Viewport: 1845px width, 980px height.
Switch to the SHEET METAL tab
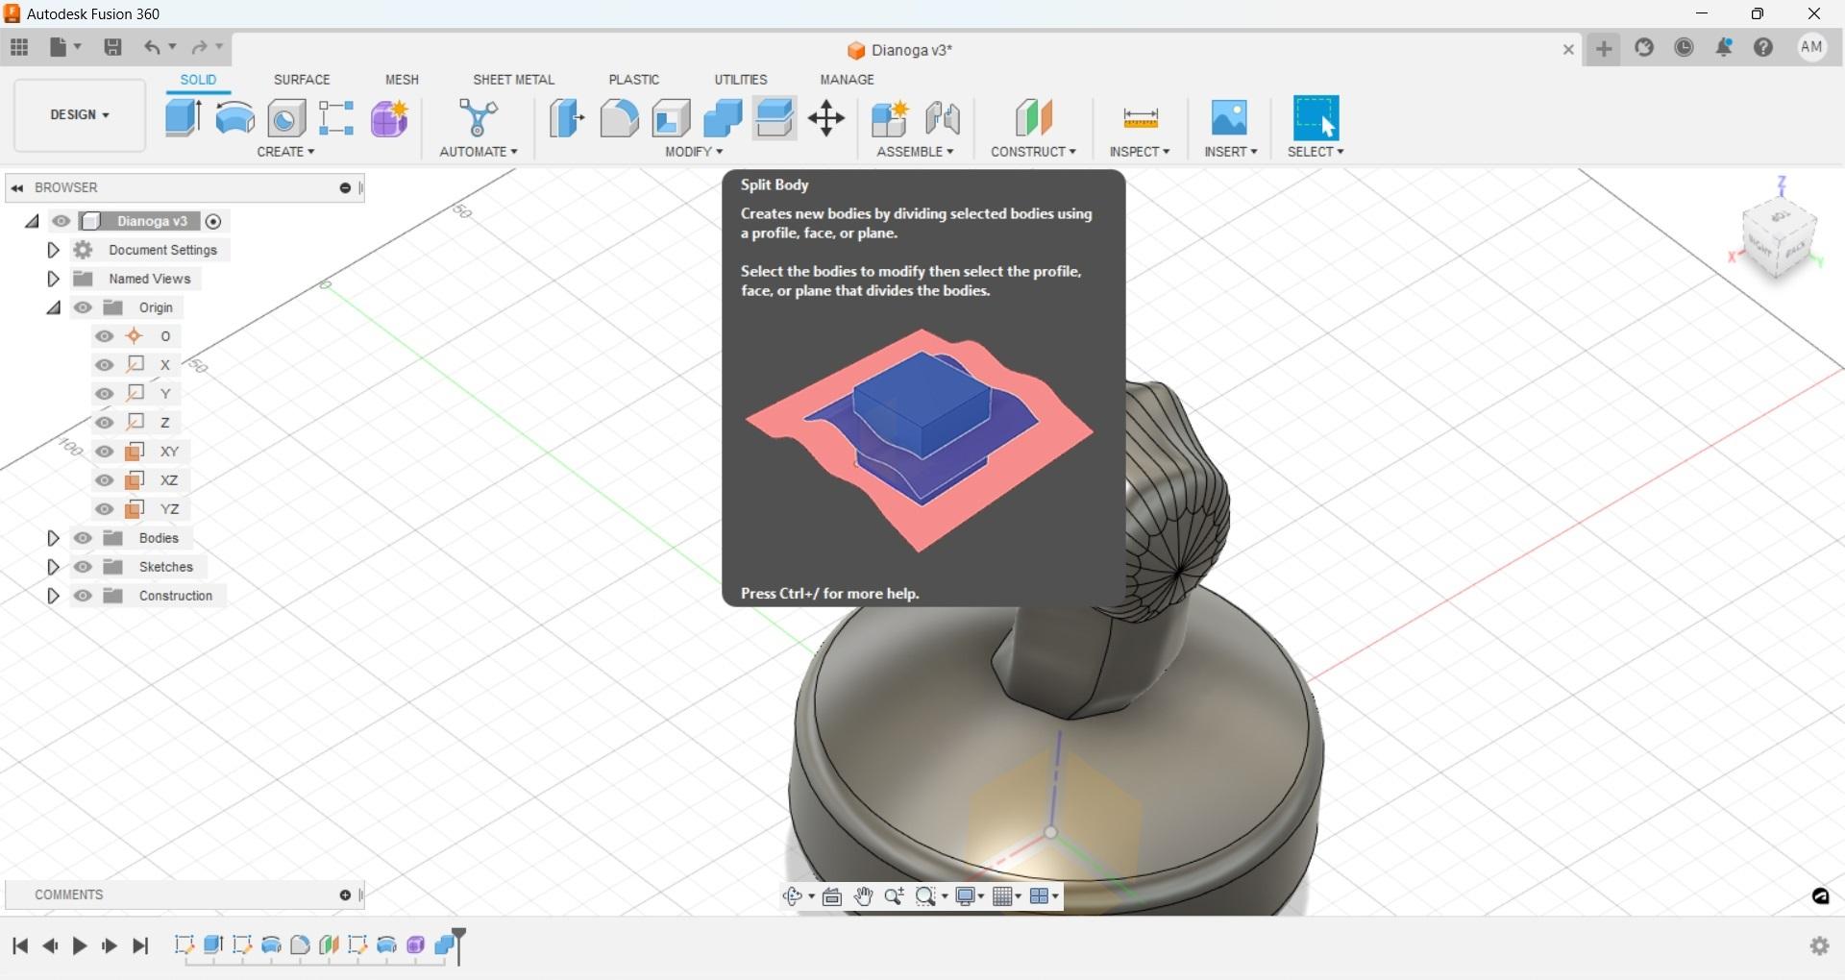(513, 80)
